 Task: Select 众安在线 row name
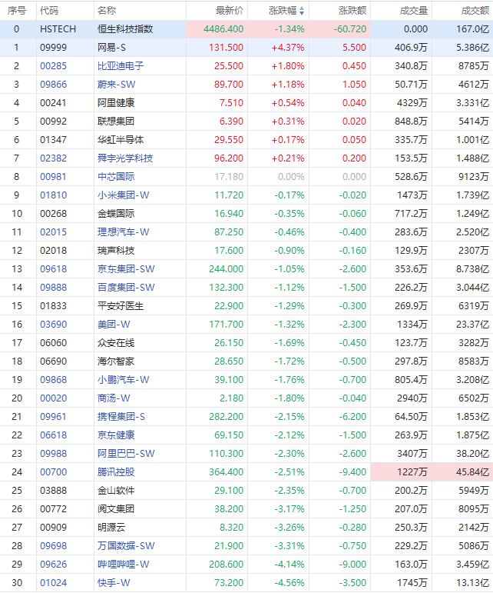[116, 342]
